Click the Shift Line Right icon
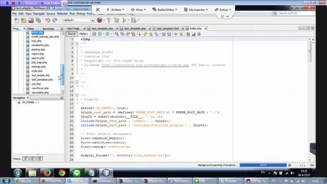The width and height of the screenshot is (327, 184). [x=169, y=34]
